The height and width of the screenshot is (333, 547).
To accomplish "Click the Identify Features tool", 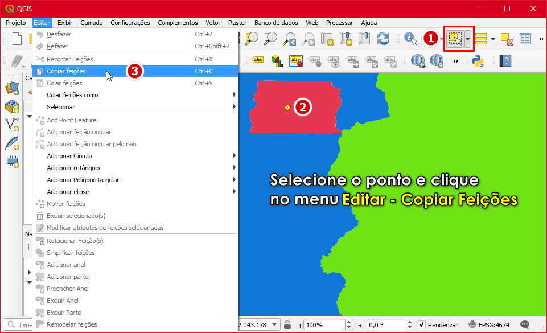I will point(410,38).
